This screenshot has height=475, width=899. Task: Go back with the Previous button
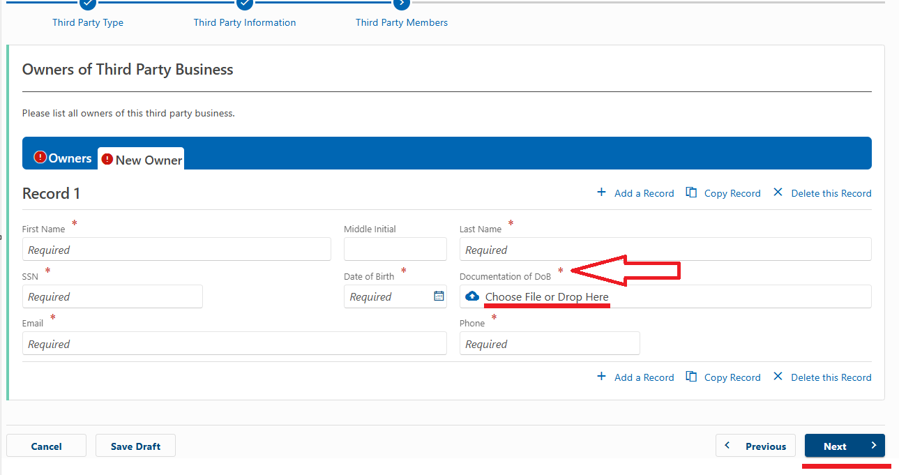[755, 446]
